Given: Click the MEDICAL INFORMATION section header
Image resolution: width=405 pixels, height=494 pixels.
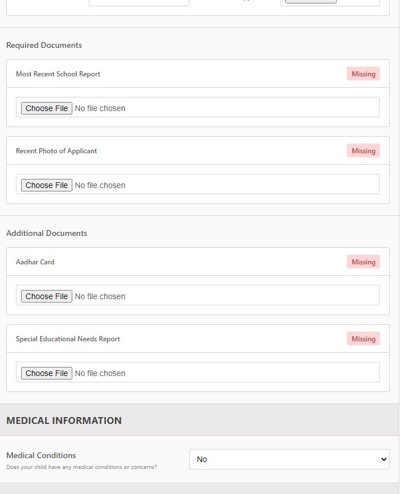Looking at the screenshot, I should point(64,420).
